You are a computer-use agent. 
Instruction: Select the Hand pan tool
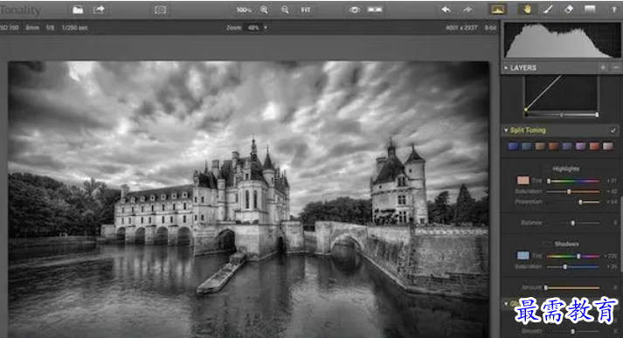point(527,10)
